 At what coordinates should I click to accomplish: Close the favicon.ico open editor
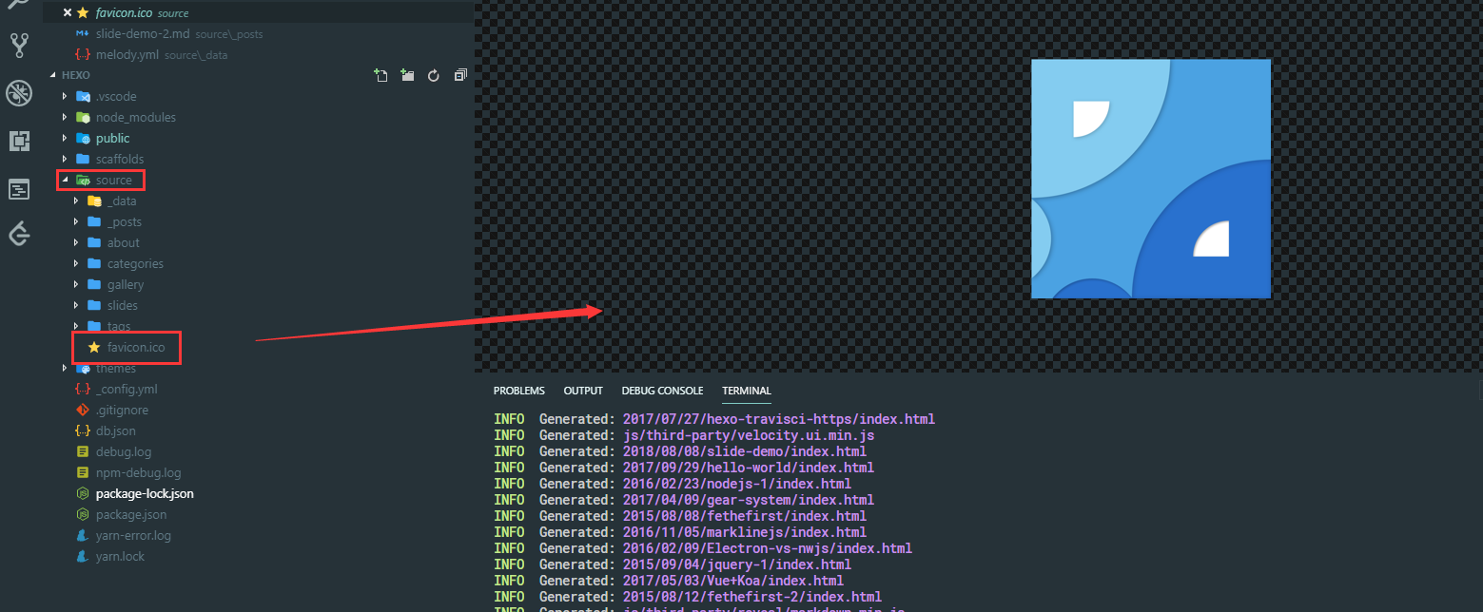(67, 12)
